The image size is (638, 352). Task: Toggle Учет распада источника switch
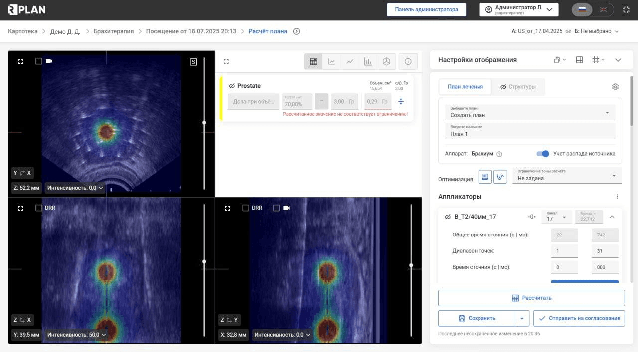coord(543,154)
